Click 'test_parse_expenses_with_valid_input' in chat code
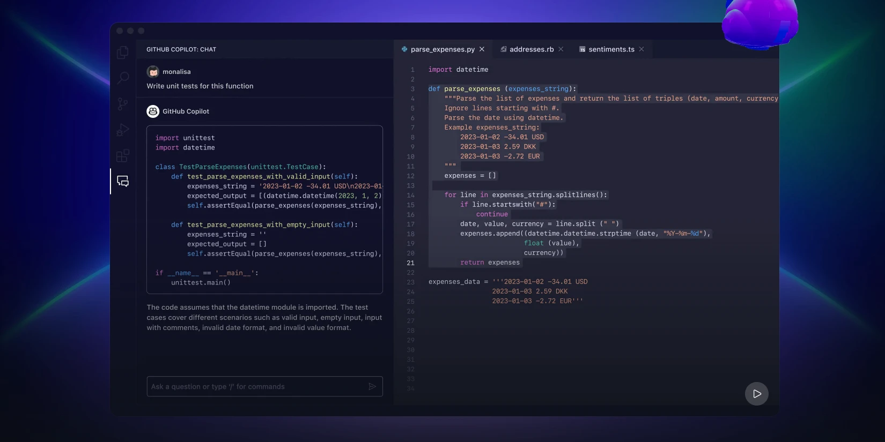 (258, 177)
